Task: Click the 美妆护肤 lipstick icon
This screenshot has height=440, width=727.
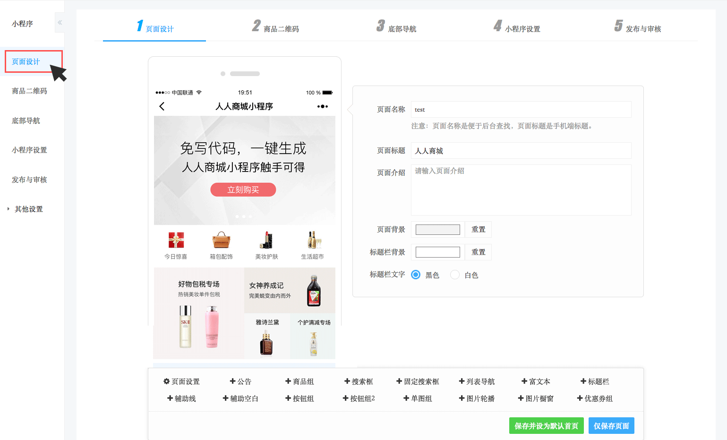Action: click(266, 240)
